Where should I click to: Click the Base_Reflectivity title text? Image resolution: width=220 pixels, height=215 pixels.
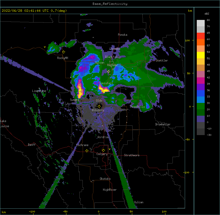point(110,4)
